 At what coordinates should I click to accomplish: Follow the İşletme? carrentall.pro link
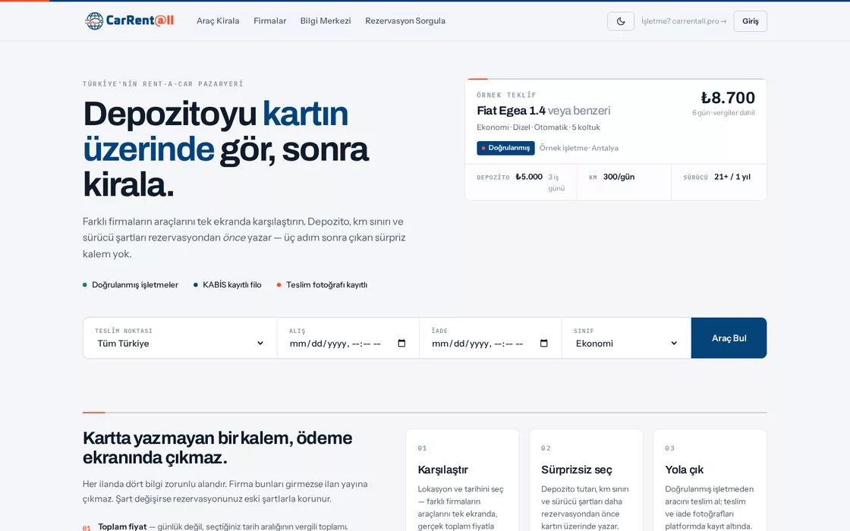coord(684,21)
